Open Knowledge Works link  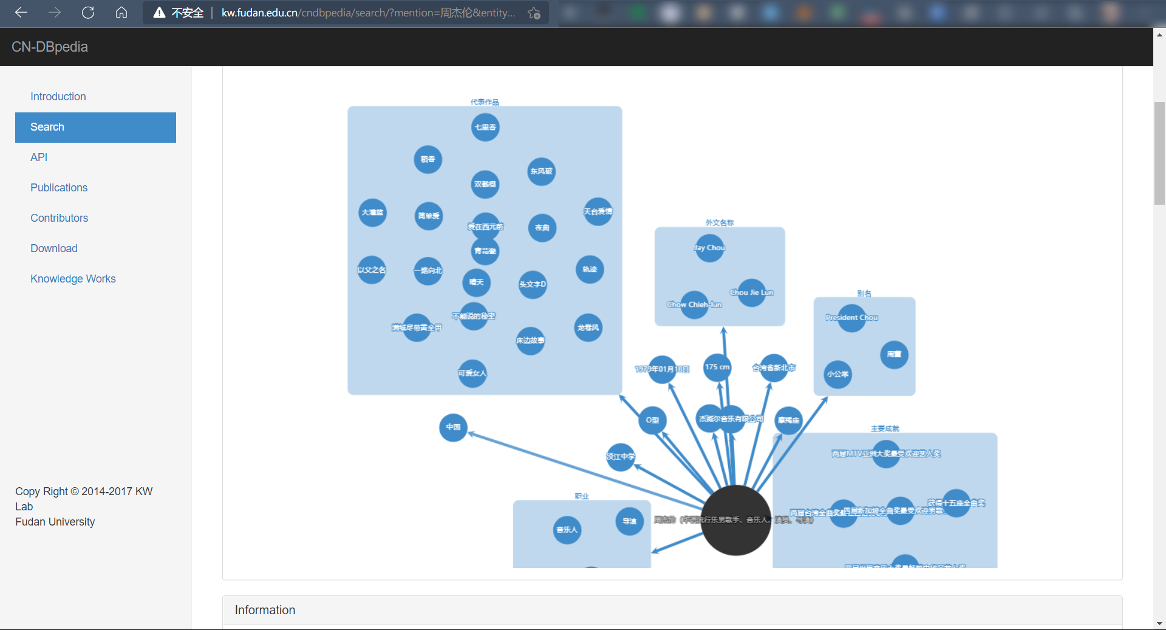tap(73, 279)
